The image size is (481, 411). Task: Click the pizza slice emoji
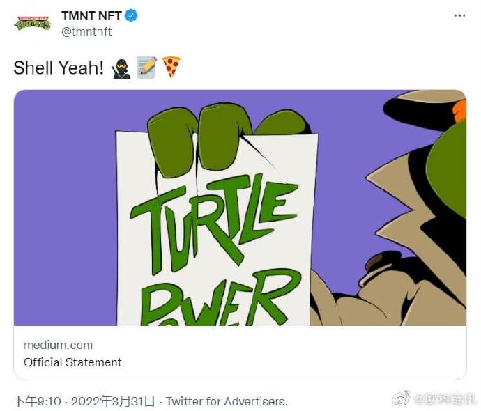coord(171,67)
